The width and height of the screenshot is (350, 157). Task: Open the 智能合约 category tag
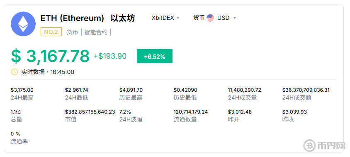click(96, 32)
